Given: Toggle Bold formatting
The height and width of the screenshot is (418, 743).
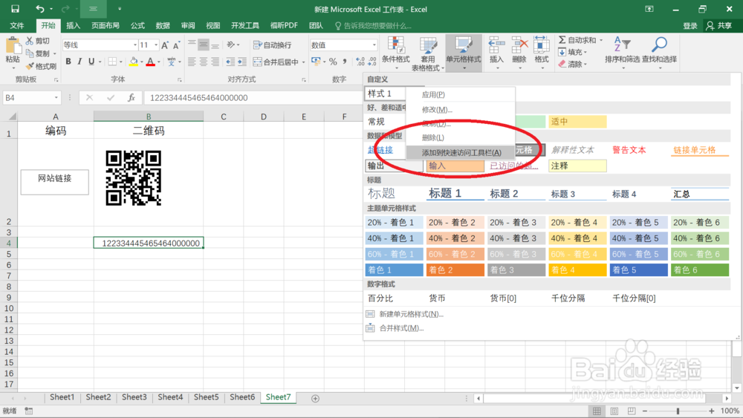Looking at the screenshot, I should [x=68, y=62].
